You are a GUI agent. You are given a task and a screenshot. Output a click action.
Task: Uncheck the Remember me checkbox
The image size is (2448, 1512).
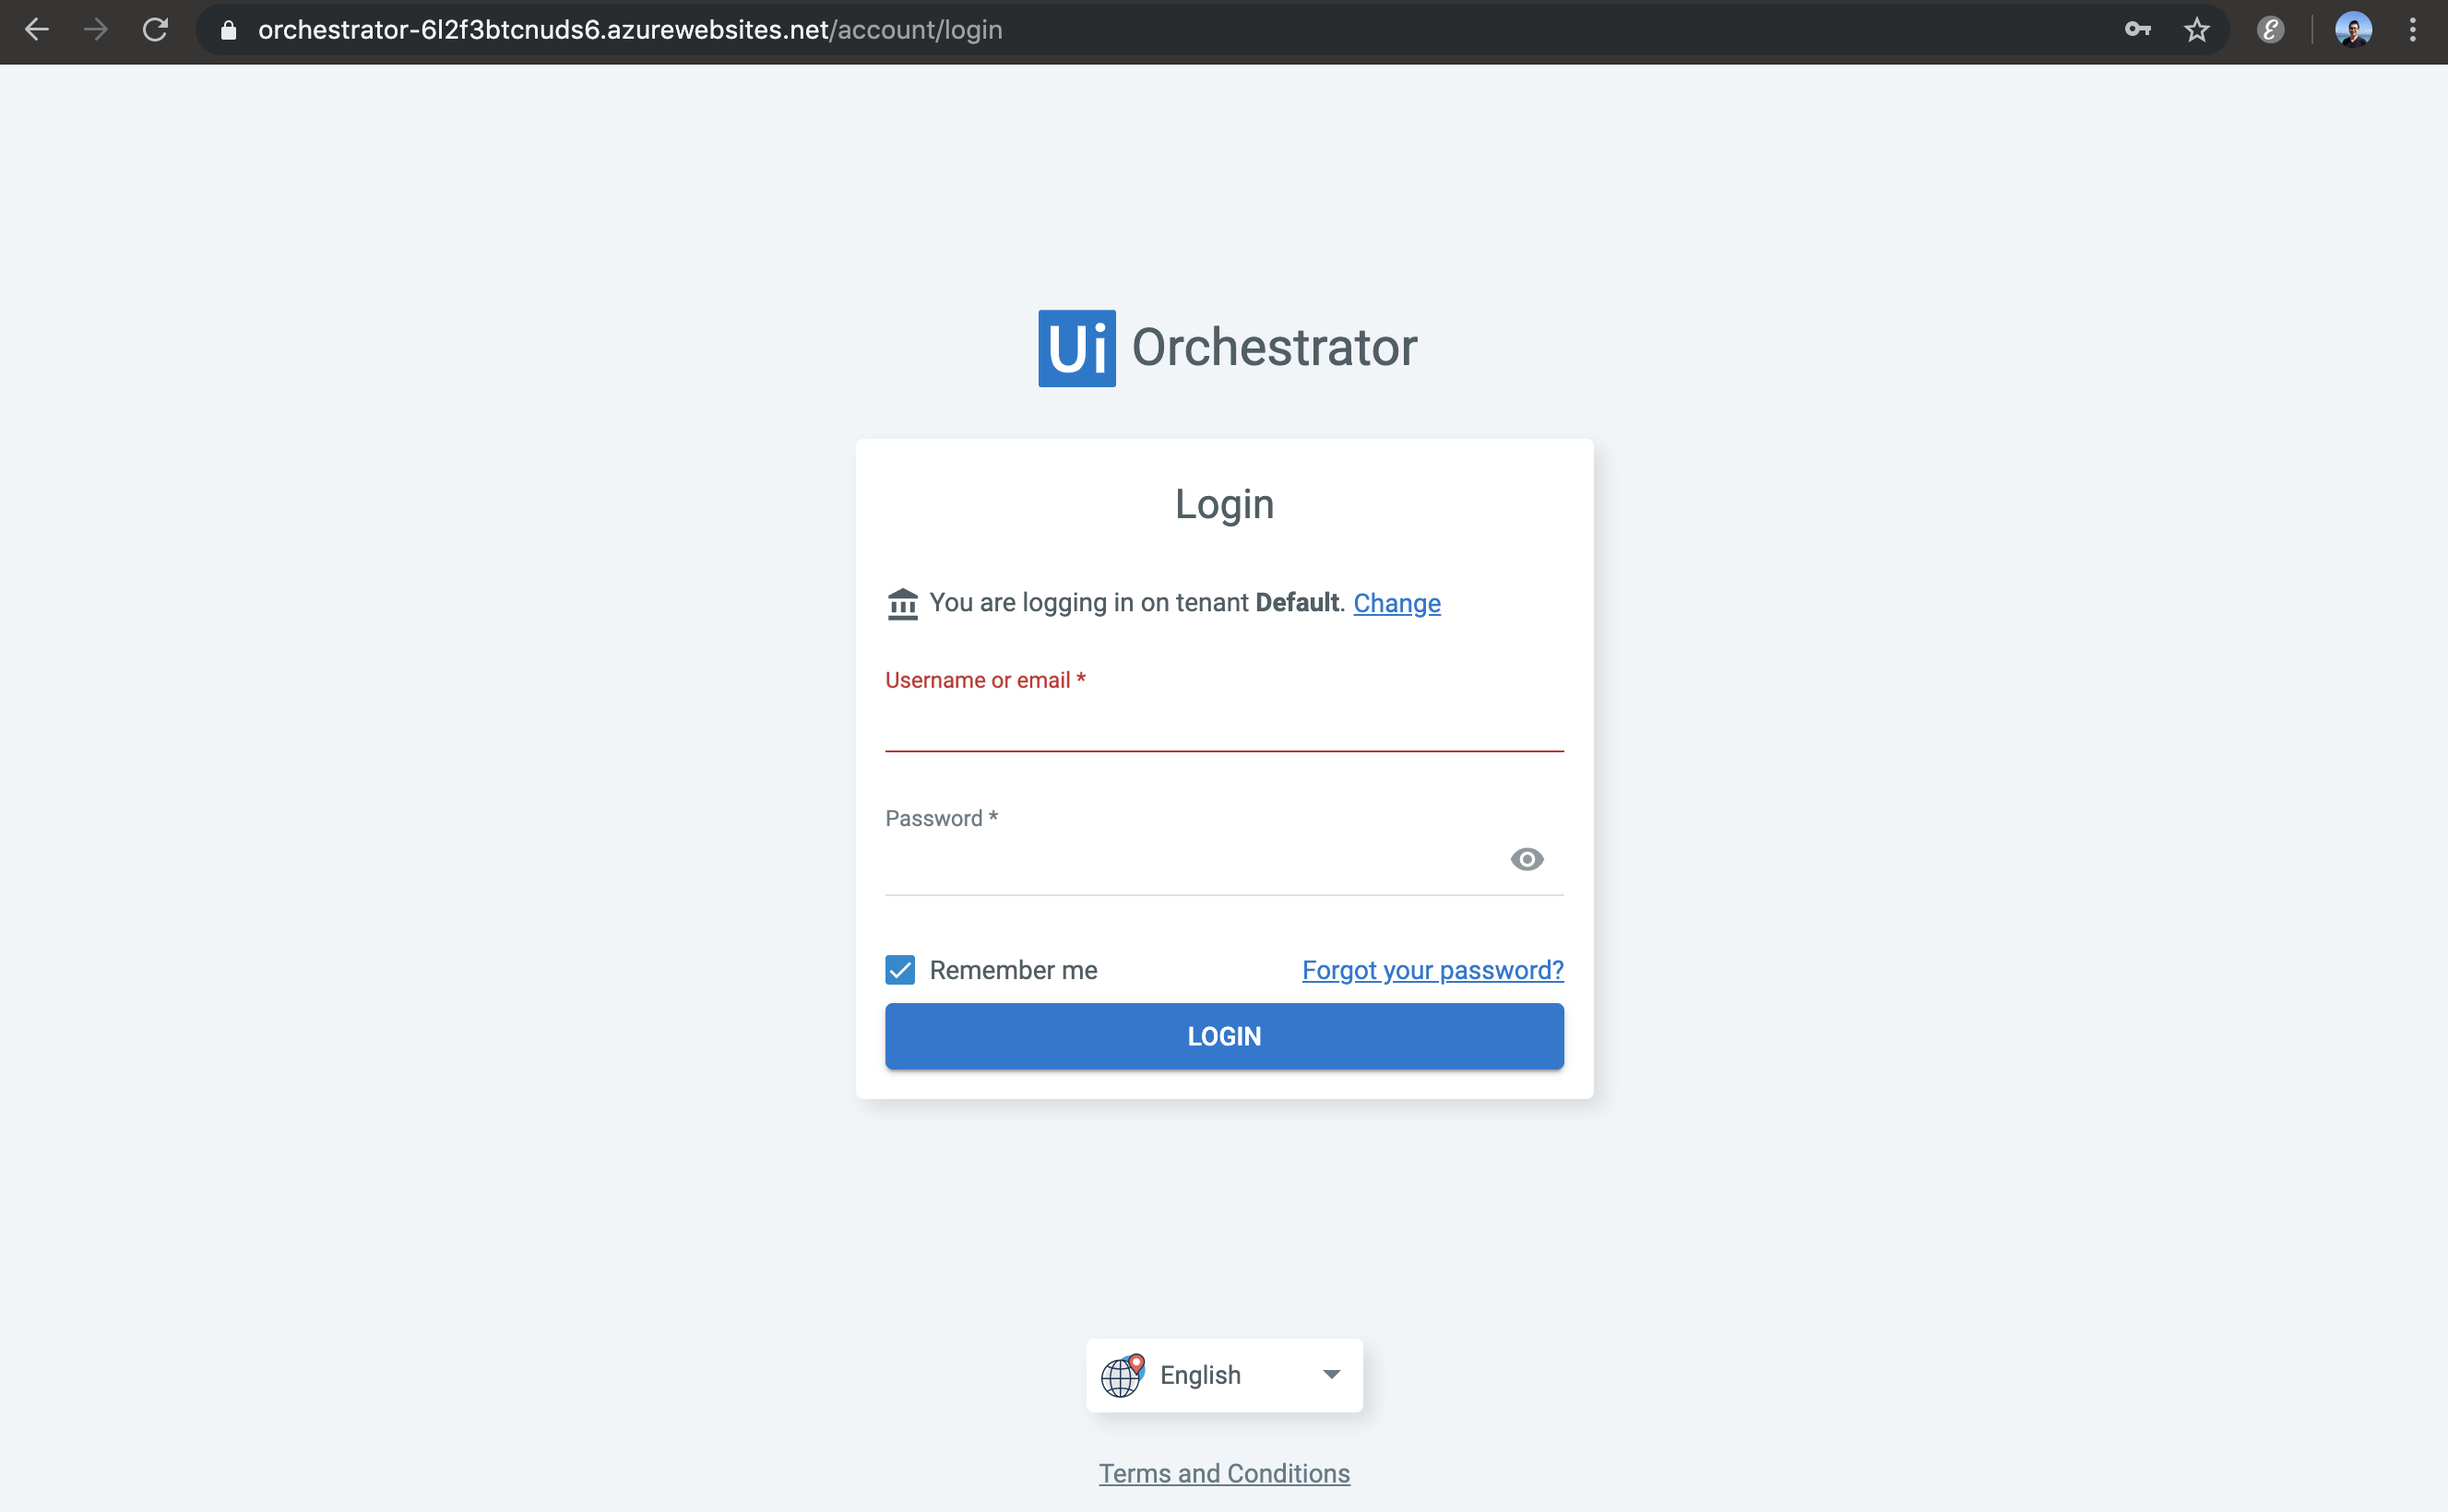coord(900,970)
